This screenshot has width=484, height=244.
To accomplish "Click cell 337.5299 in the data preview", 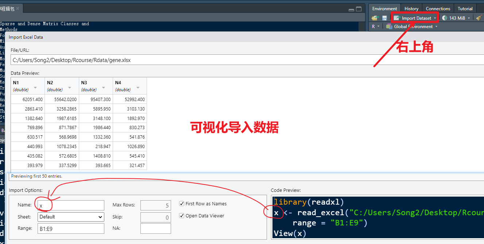I will (62, 165).
